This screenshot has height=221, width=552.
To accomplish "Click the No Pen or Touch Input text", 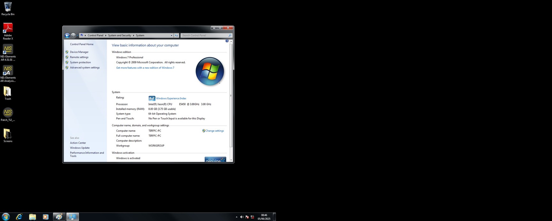I will [x=177, y=119].
